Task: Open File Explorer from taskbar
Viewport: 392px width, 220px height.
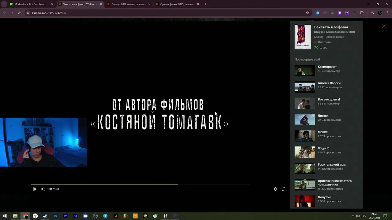Action: (15, 216)
